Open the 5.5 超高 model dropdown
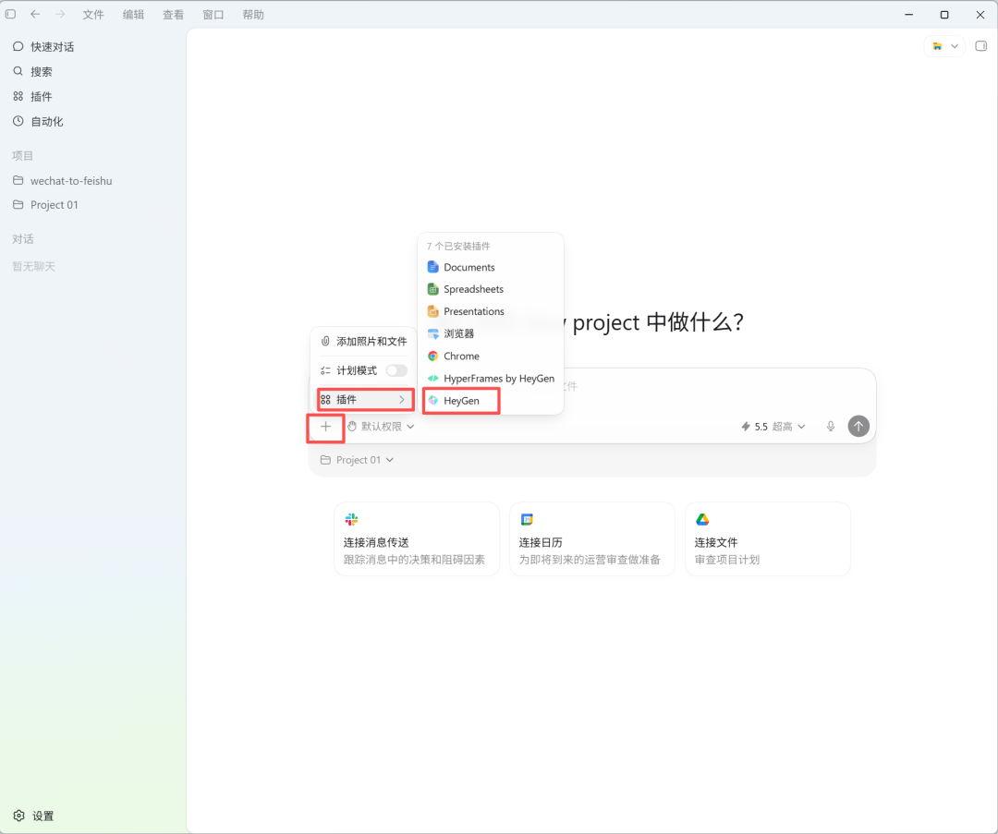998x834 pixels. click(773, 426)
